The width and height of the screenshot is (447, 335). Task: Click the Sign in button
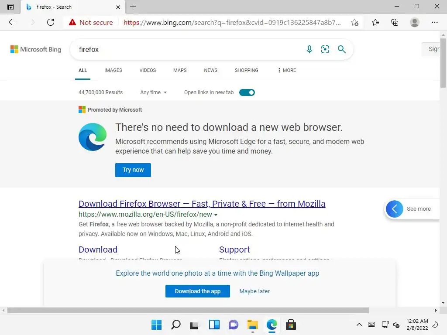431,49
